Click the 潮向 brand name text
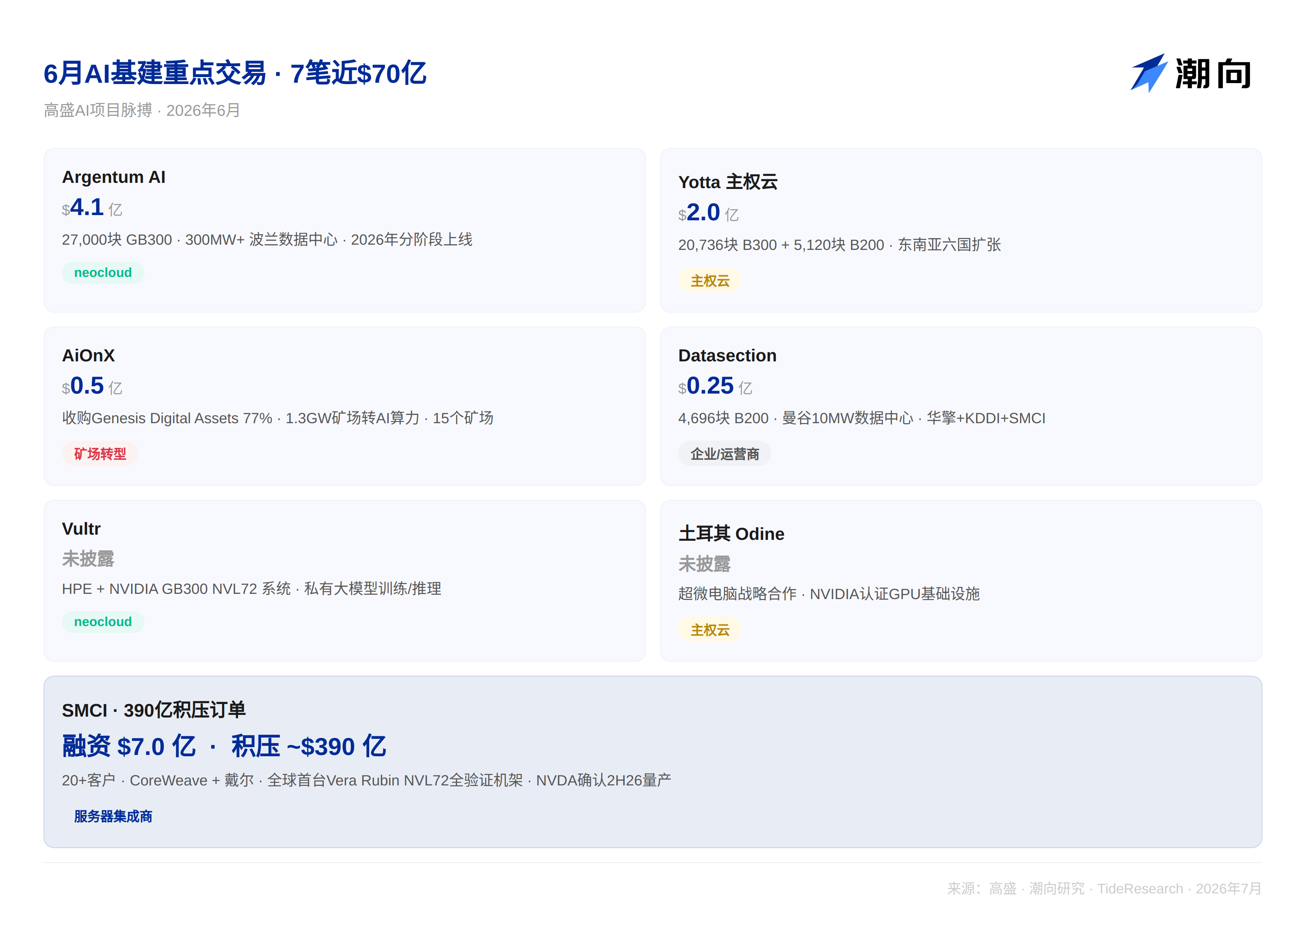1306x950 pixels. [1213, 74]
